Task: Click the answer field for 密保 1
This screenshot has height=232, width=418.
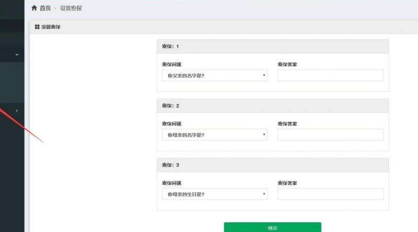Action: 330,76
